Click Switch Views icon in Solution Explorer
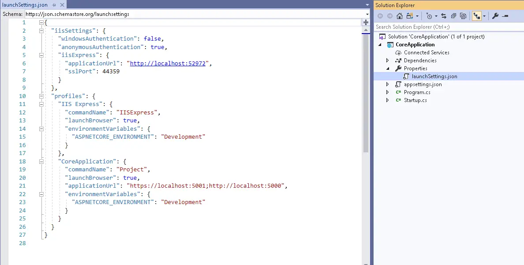This screenshot has height=265, width=524. click(410, 16)
